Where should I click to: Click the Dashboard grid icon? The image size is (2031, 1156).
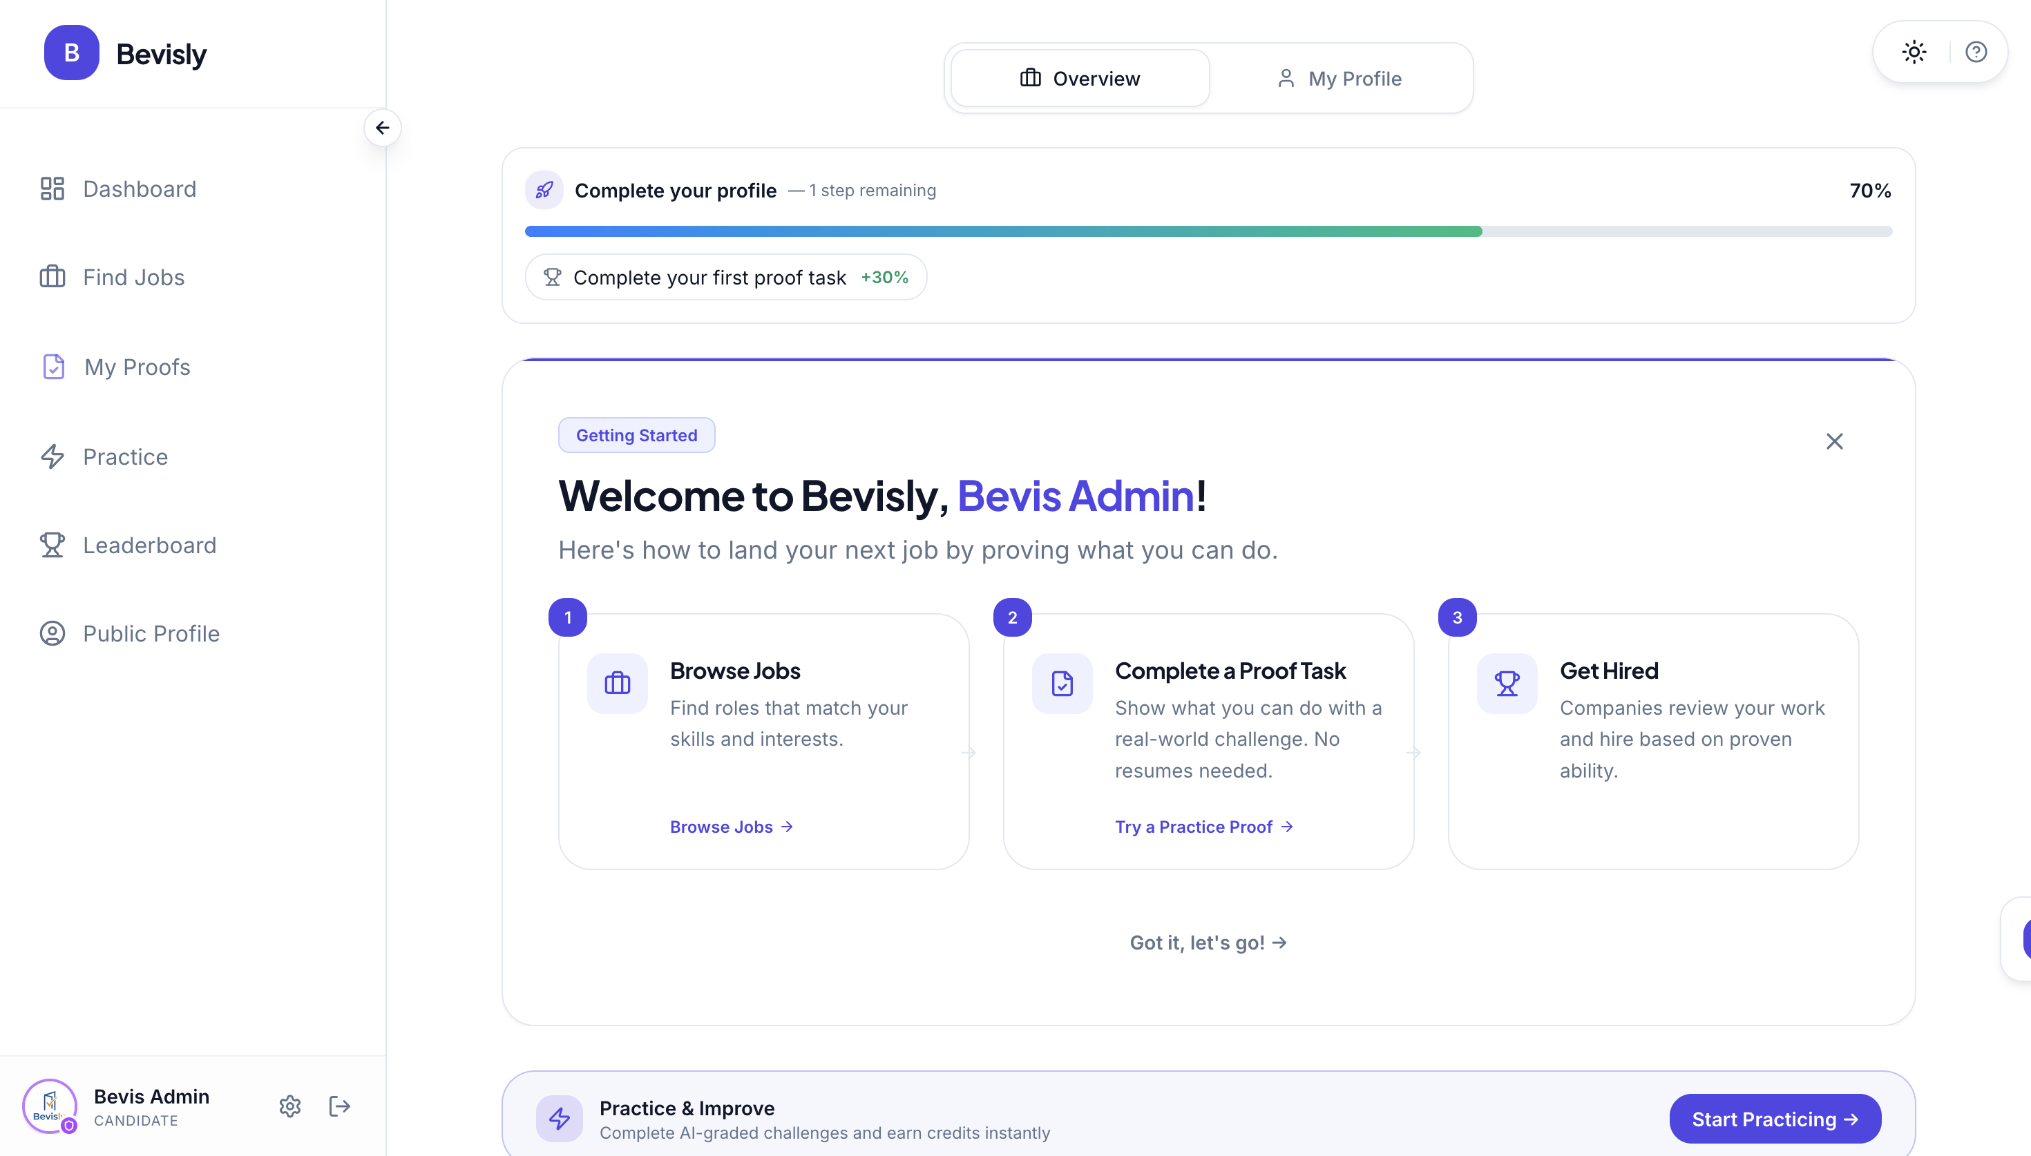(x=53, y=189)
